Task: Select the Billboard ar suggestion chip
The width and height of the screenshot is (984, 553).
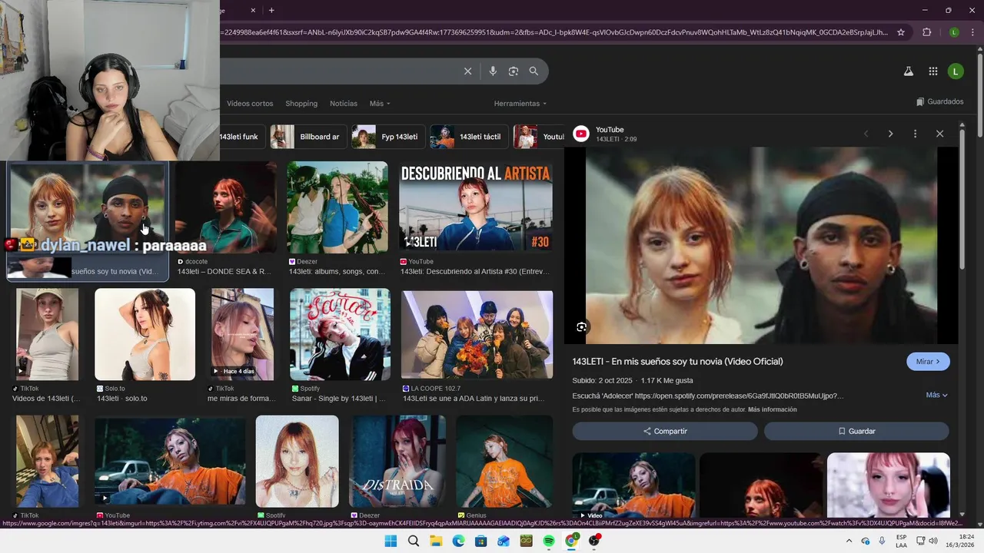Action: pos(307,137)
